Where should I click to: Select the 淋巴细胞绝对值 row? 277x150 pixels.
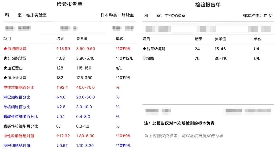point(17,146)
